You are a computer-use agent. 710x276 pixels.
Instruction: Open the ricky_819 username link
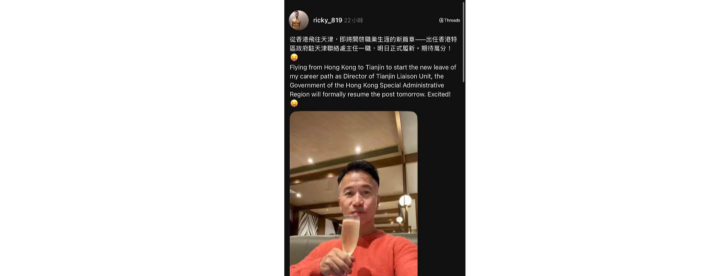pyautogui.click(x=328, y=20)
